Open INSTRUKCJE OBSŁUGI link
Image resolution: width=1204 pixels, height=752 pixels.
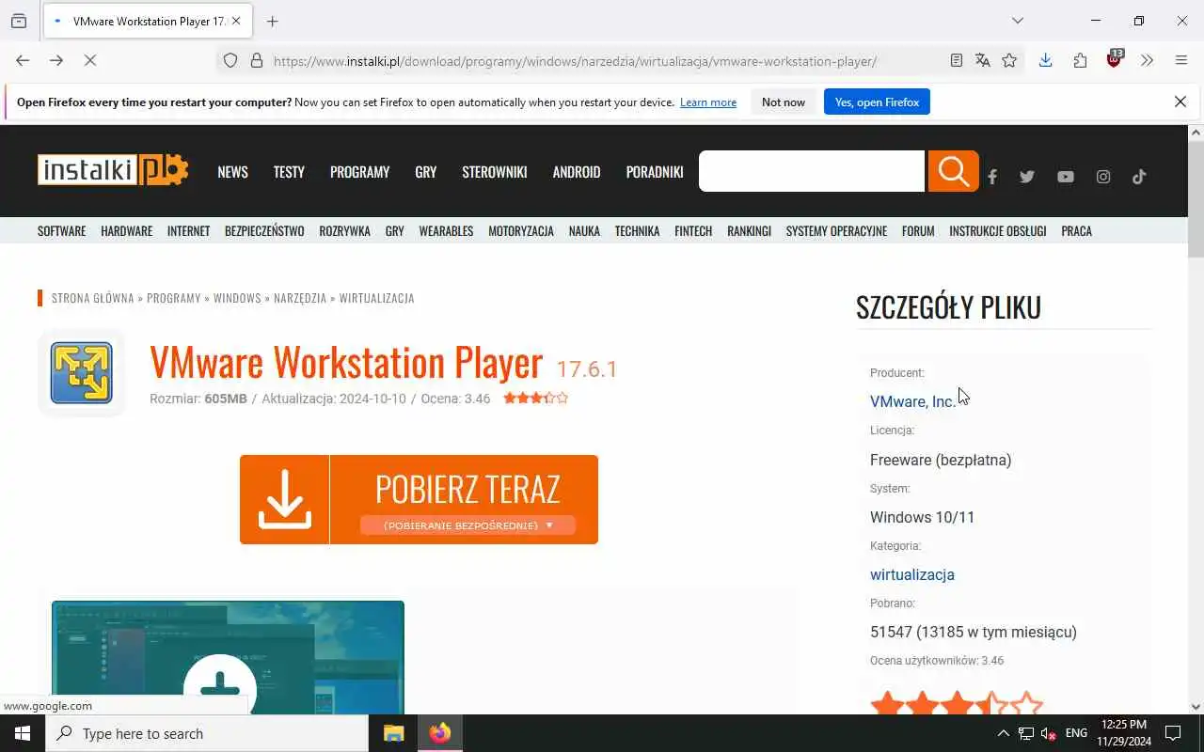tap(997, 231)
